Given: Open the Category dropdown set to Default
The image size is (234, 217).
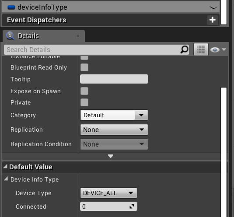Looking at the screenshot, I should [x=114, y=115].
